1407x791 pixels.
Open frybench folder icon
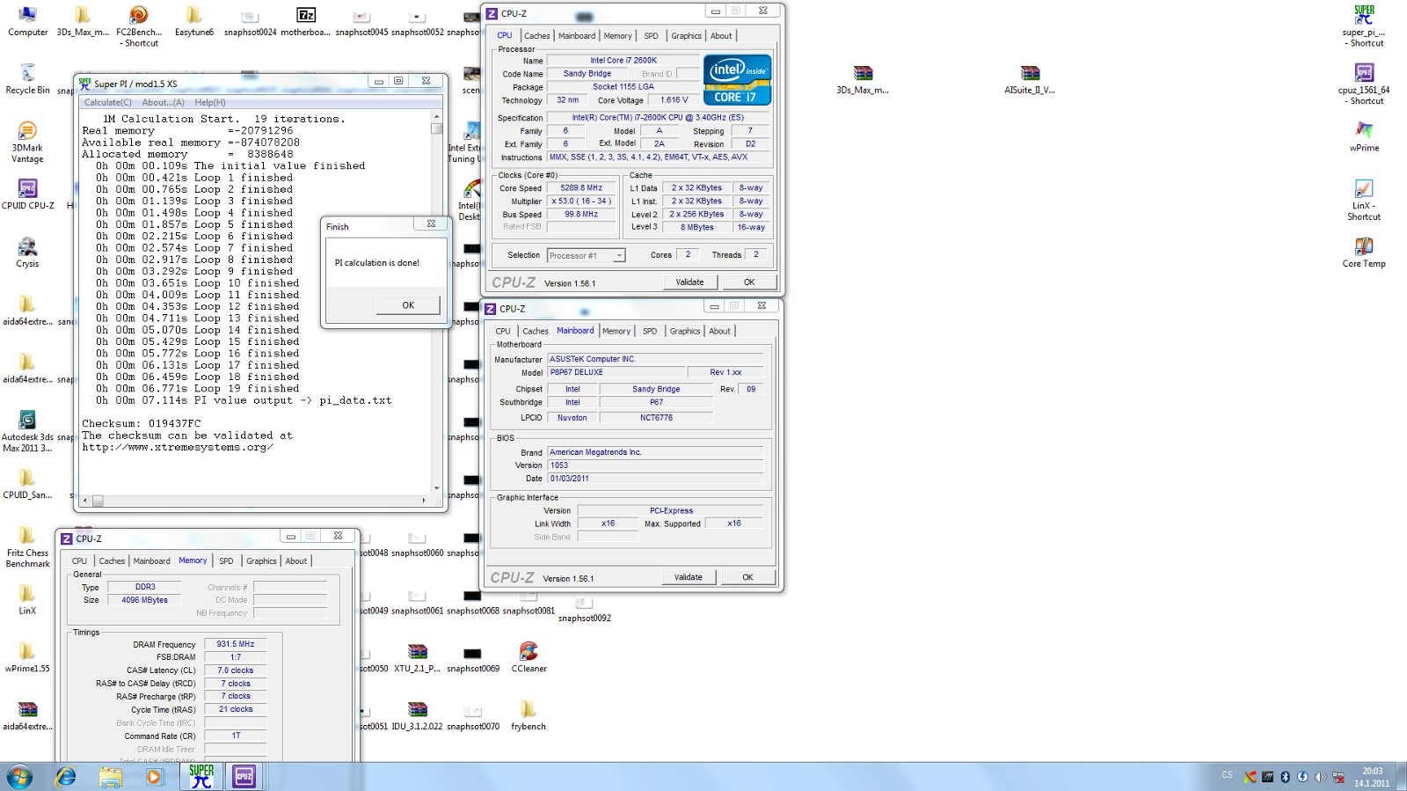pos(529,715)
